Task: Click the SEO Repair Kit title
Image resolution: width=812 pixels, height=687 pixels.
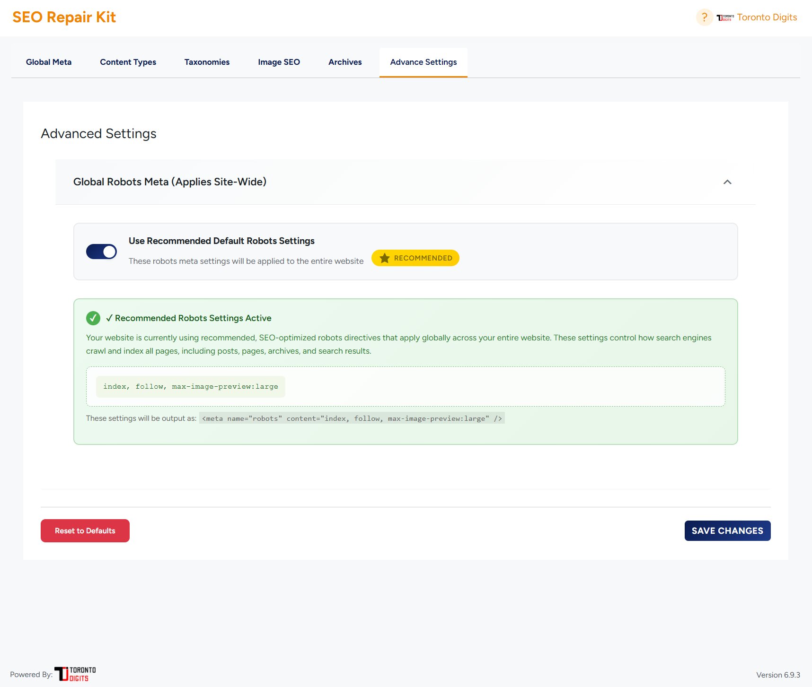Action: pos(64,17)
